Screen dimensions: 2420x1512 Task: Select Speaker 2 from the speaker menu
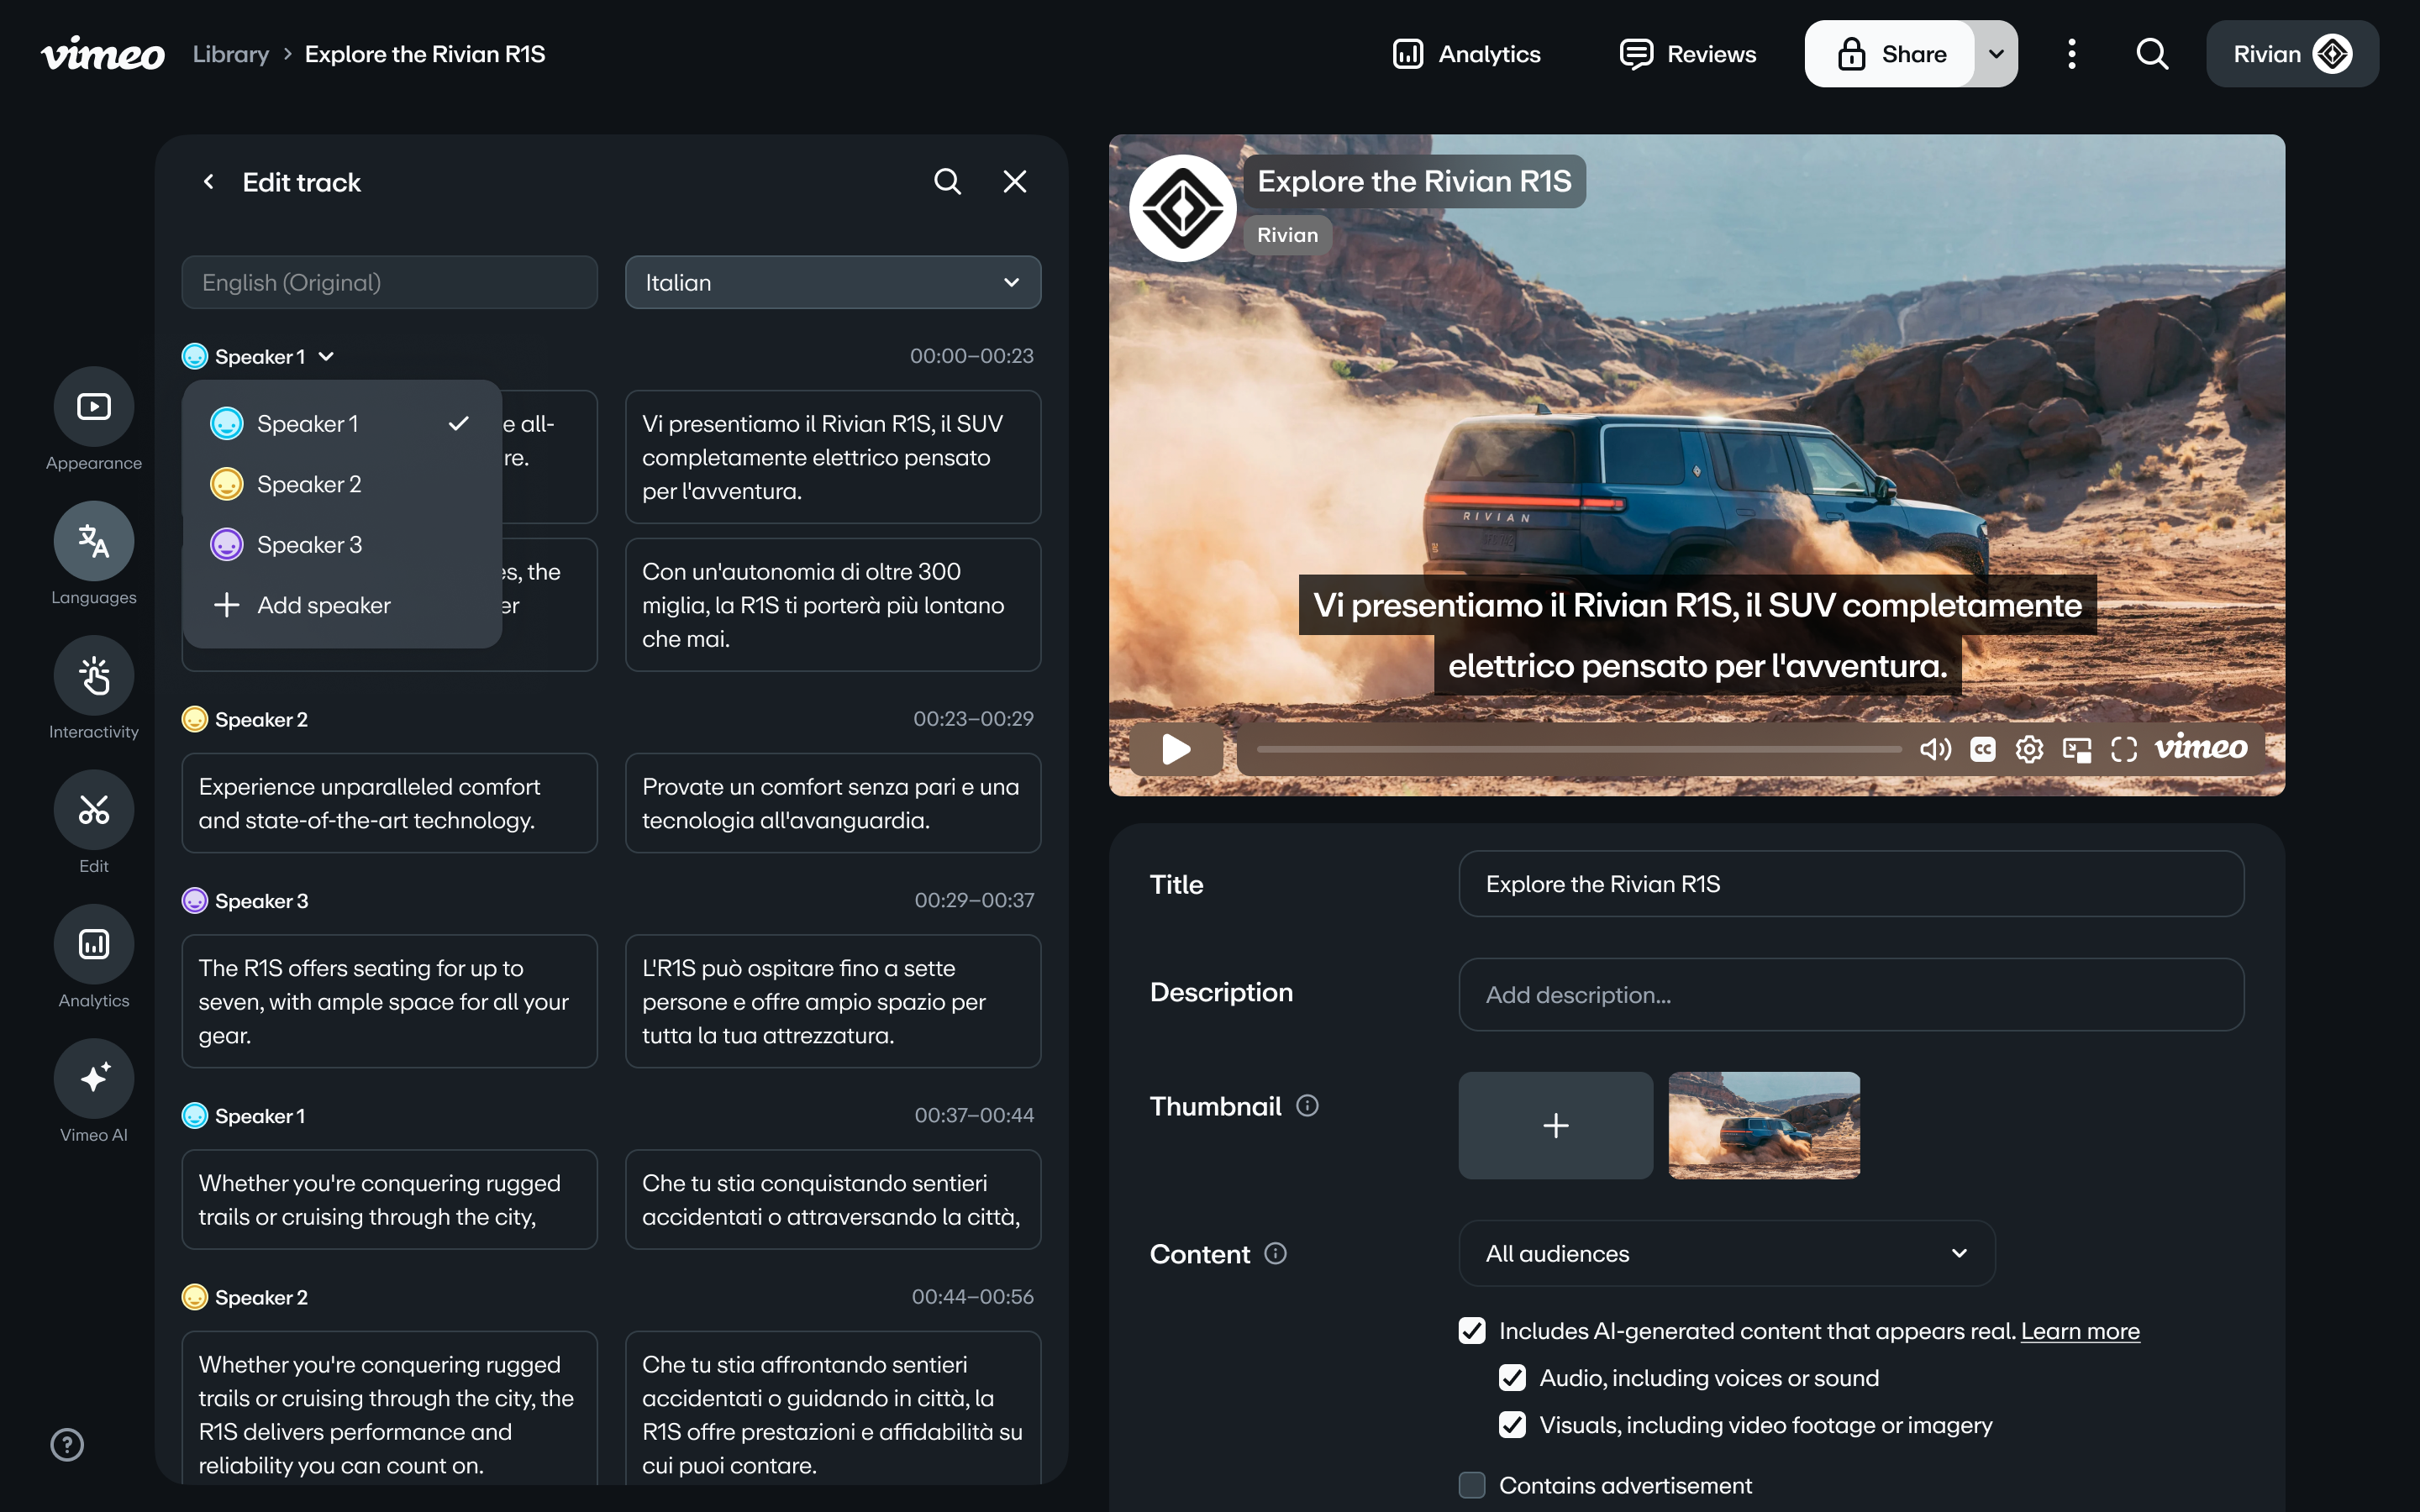[308, 484]
